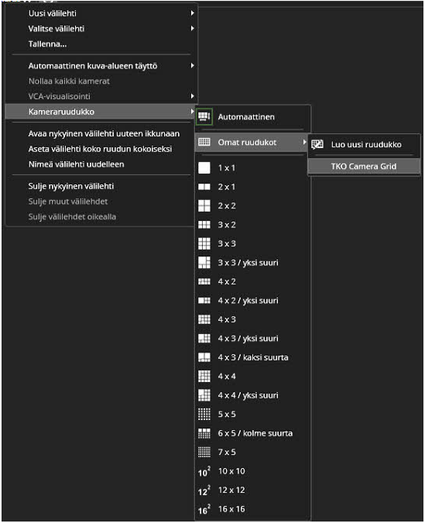This screenshot has width=425, height=523.
Task: Pick the 4 x 3 / kaksi suurta label
Action: click(x=253, y=357)
